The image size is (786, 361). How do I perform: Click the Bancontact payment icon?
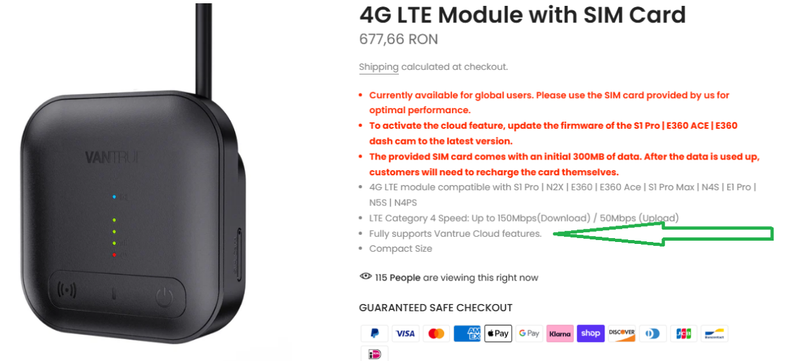(x=714, y=334)
